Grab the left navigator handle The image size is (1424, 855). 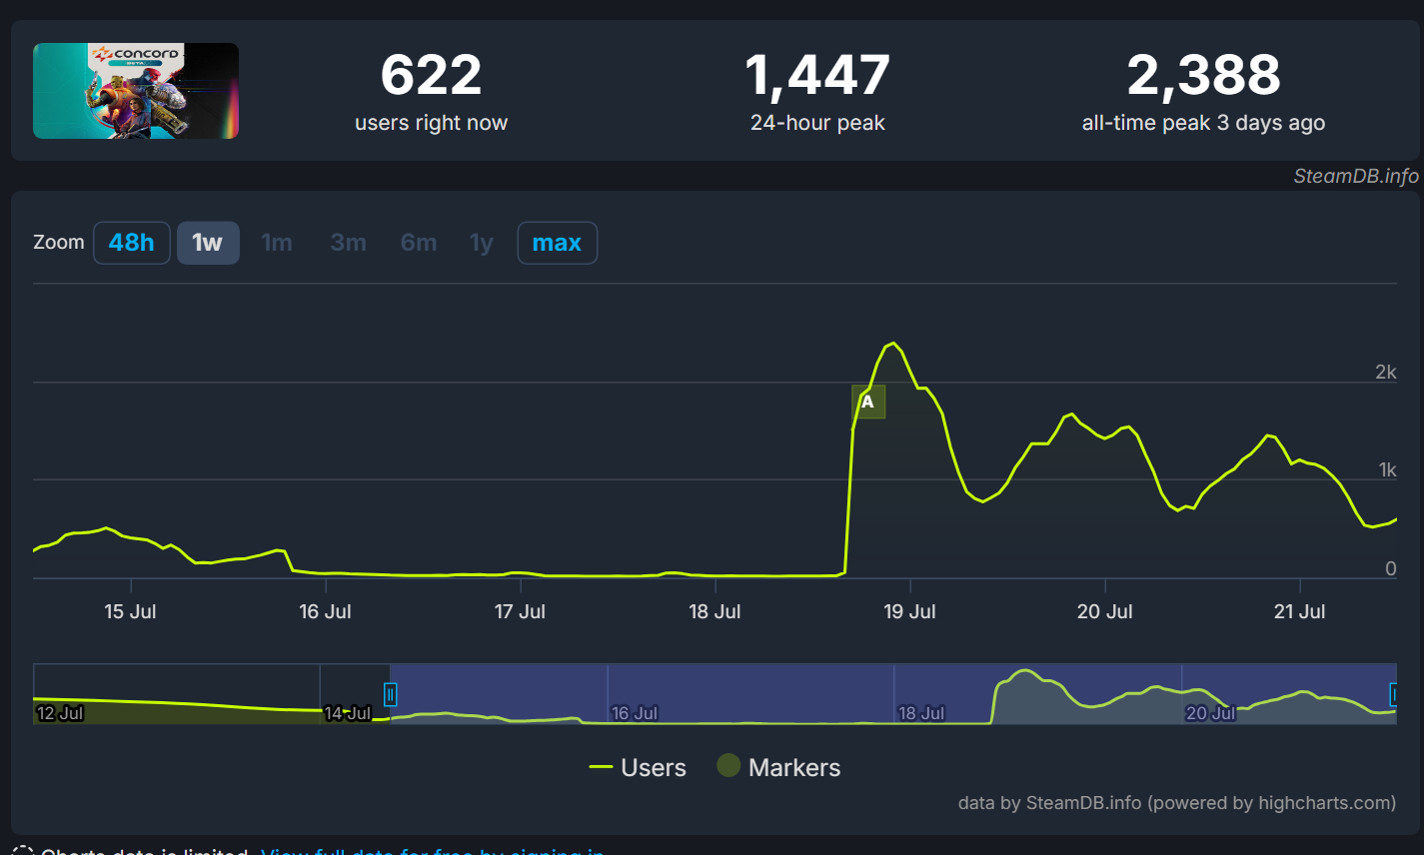tap(391, 694)
